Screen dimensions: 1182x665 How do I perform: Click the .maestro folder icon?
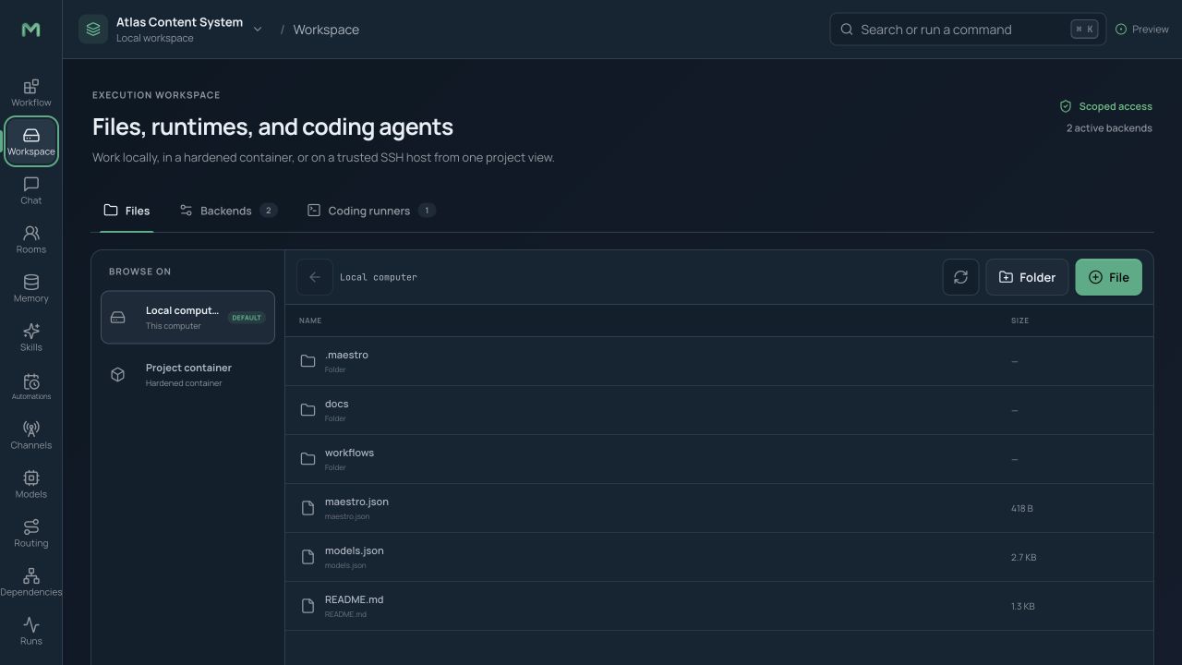[x=308, y=361]
